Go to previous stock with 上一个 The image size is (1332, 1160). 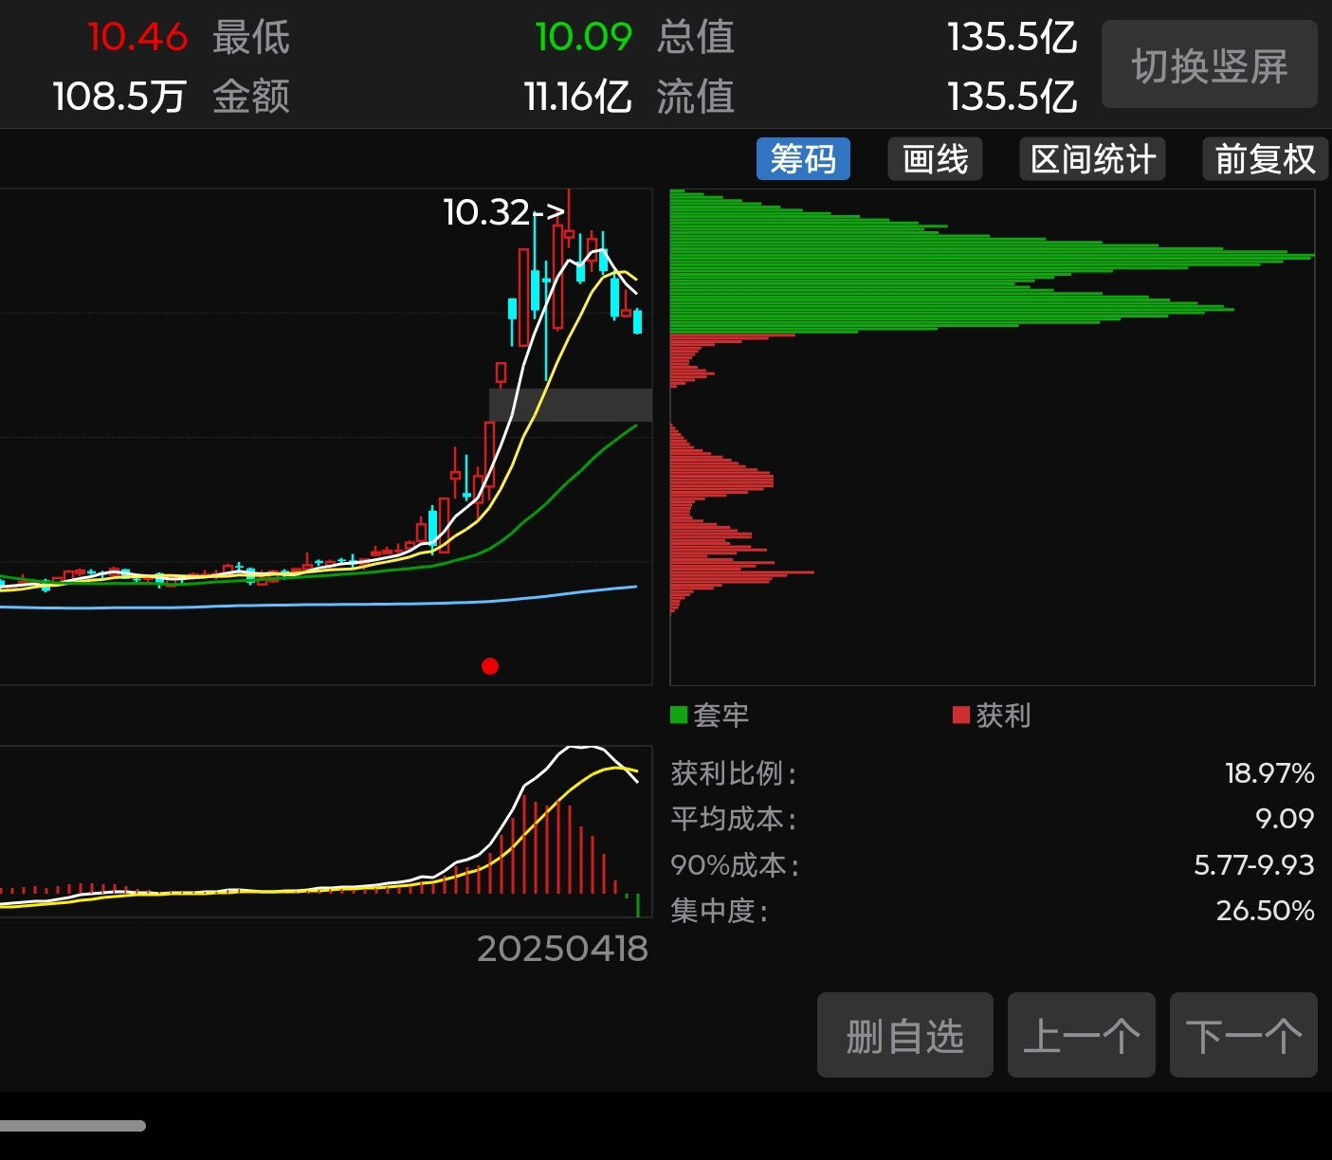(x=1081, y=1035)
